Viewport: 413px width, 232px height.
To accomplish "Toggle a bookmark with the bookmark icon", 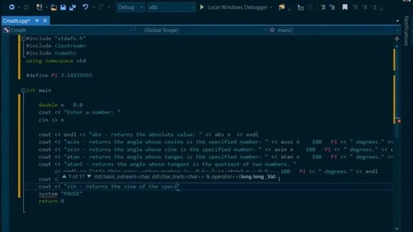I will click(x=345, y=7).
